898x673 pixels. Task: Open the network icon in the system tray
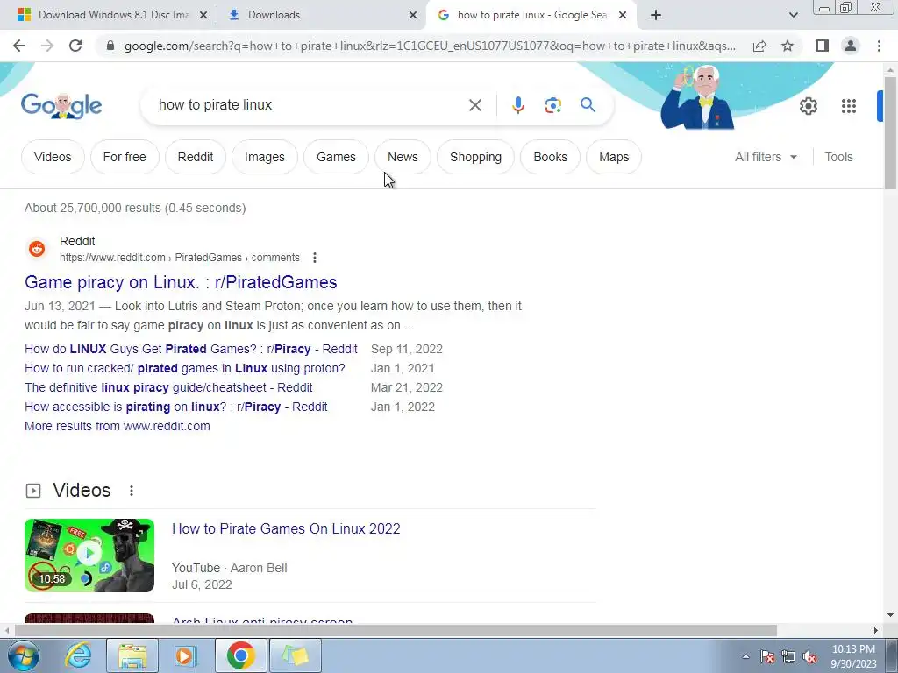[x=788, y=657]
